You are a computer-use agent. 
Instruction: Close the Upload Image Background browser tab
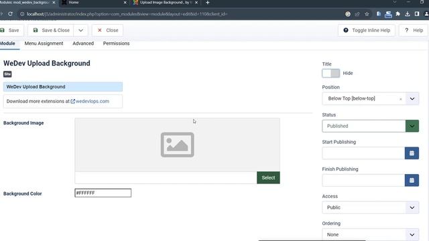[196, 3]
